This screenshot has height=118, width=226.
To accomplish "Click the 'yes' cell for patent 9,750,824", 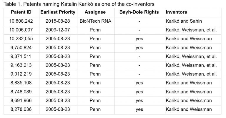I will (140, 48).
